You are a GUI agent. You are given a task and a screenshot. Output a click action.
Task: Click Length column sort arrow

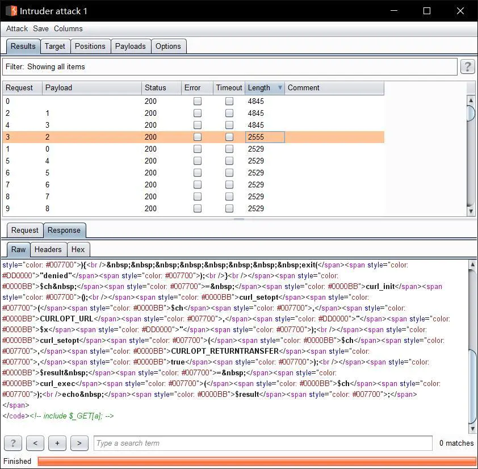(x=280, y=88)
